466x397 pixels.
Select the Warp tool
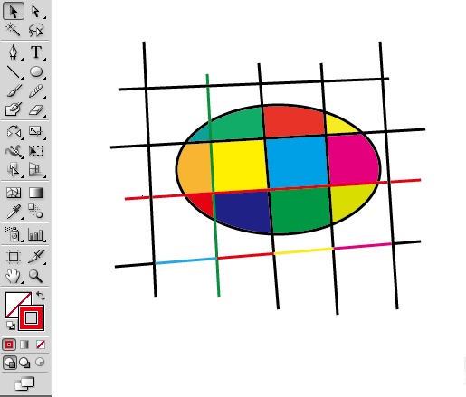click(14, 151)
